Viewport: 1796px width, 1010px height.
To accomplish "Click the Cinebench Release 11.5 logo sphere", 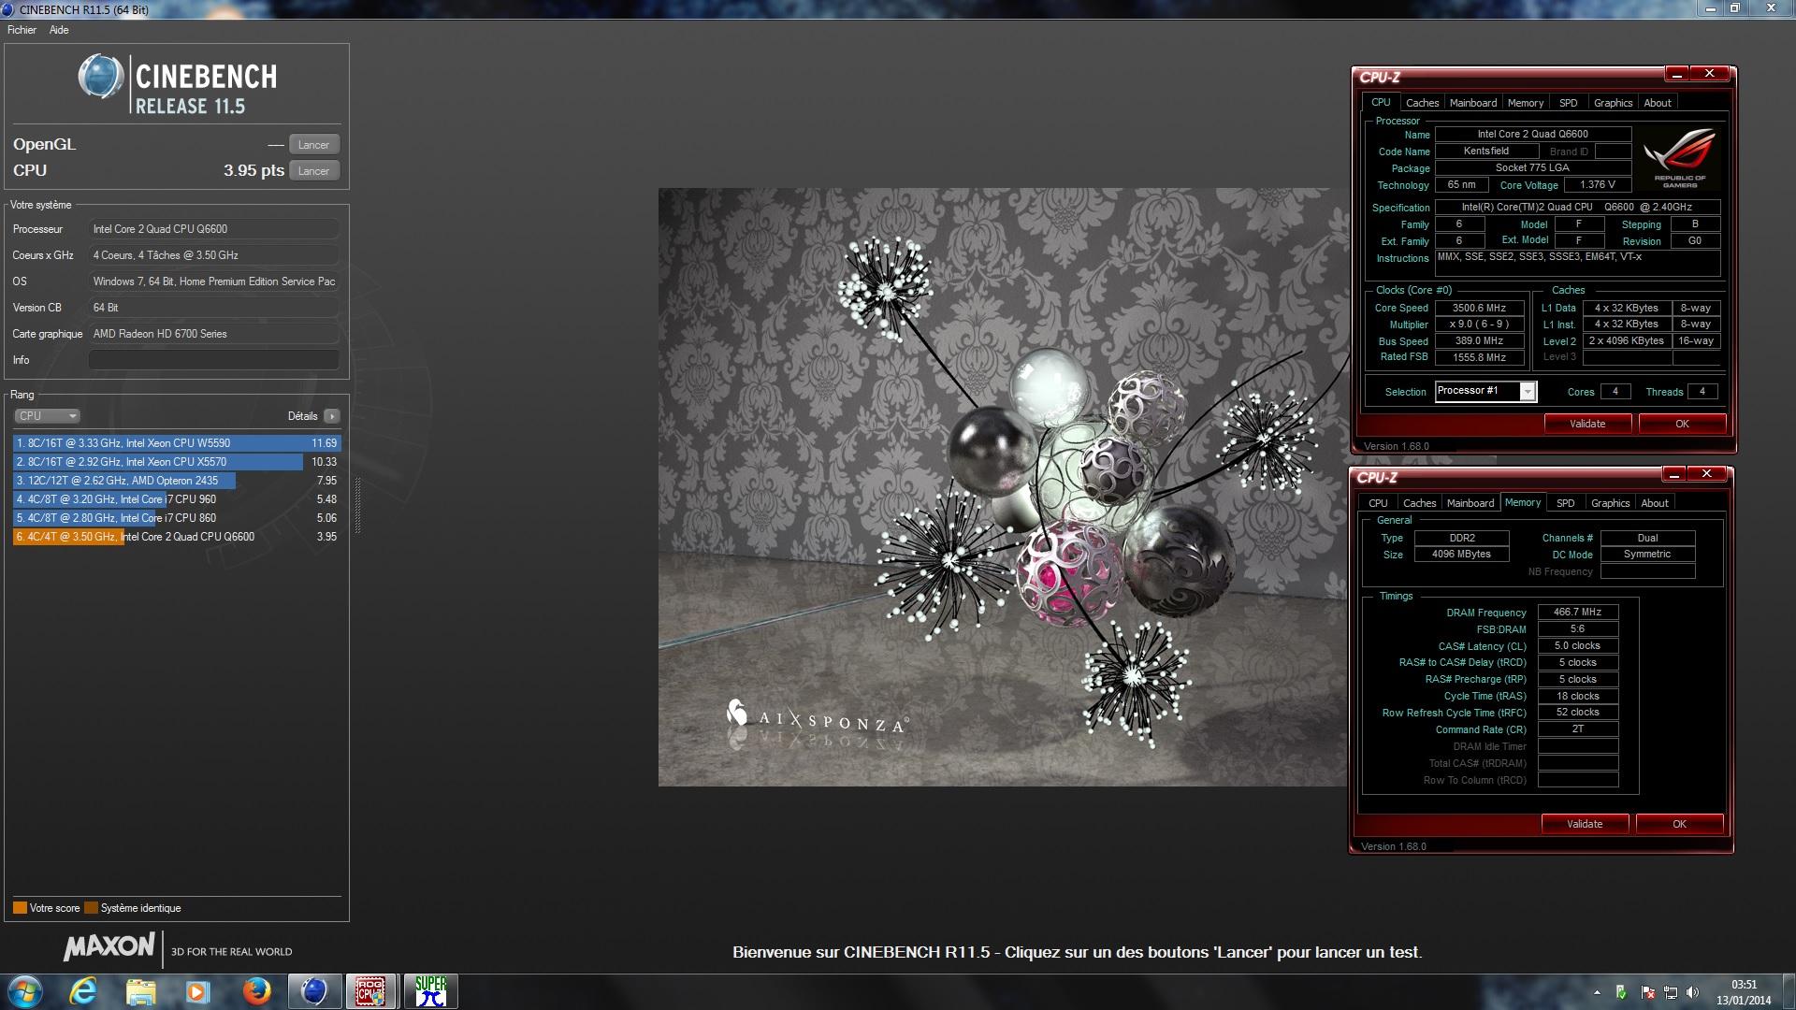I will pos(100,77).
